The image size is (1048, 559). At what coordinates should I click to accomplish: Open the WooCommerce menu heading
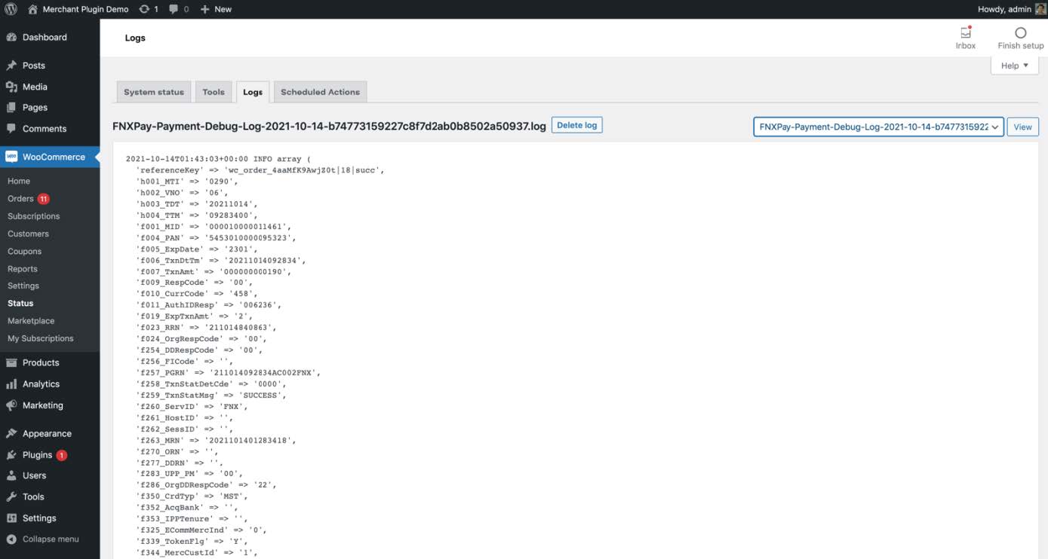[54, 157]
